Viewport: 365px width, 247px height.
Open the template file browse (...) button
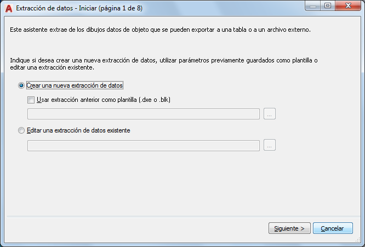tap(270, 114)
